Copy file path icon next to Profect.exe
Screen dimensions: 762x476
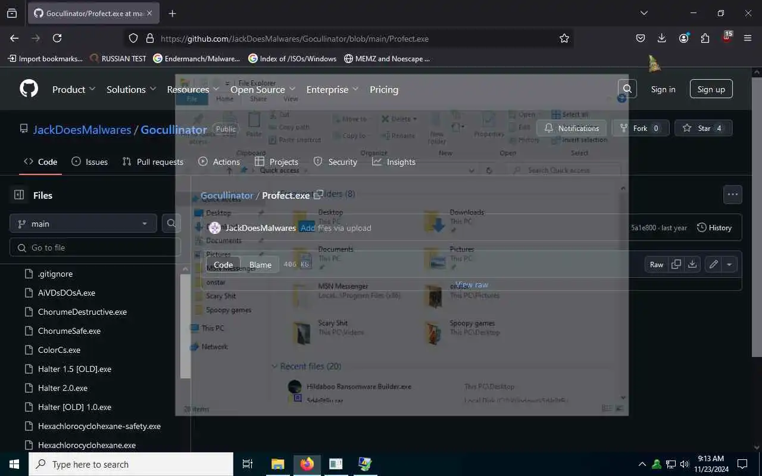(318, 195)
